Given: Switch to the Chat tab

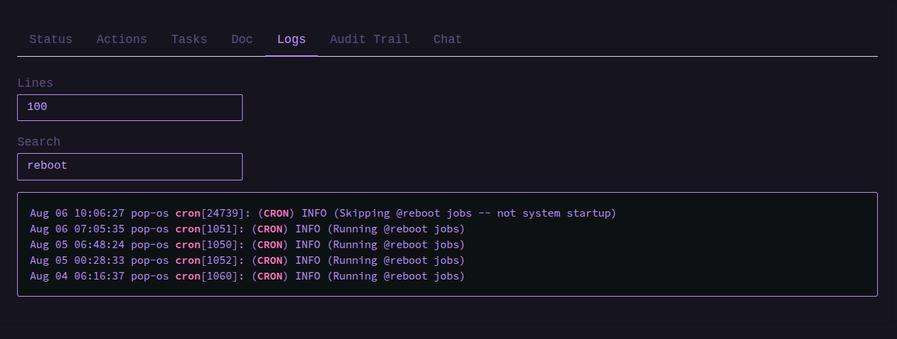Looking at the screenshot, I should click(x=448, y=39).
